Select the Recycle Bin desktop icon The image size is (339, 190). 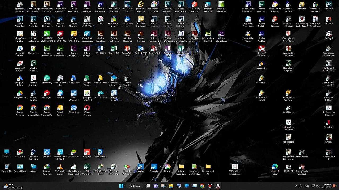(7, 168)
